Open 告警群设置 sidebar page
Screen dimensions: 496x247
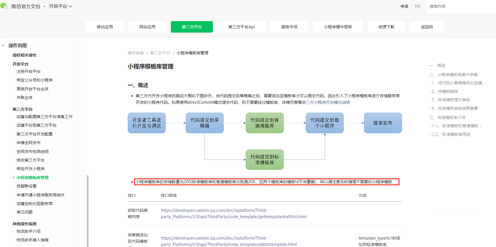pyautogui.click(x=27, y=186)
